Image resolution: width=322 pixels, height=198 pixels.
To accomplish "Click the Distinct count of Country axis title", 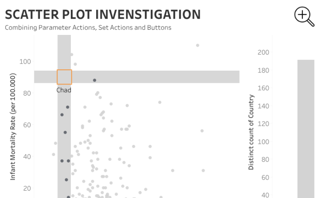I will pyautogui.click(x=251, y=132).
